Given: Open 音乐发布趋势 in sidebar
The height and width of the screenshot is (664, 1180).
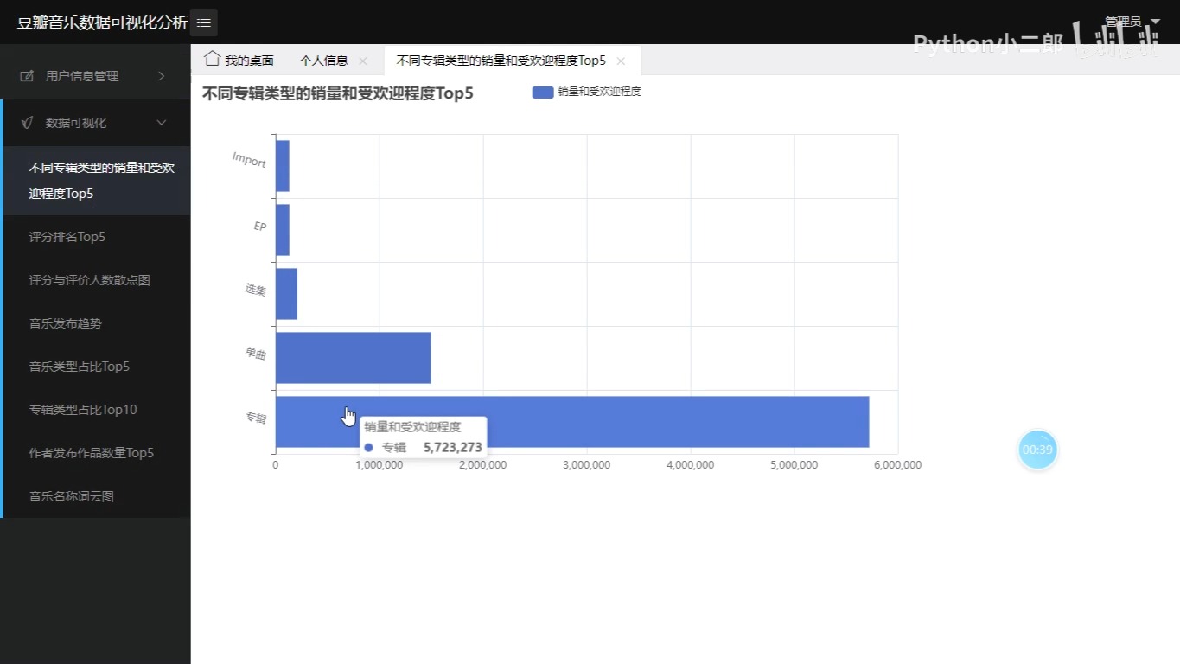Looking at the screenshot, I should click(x=95, y=323).
